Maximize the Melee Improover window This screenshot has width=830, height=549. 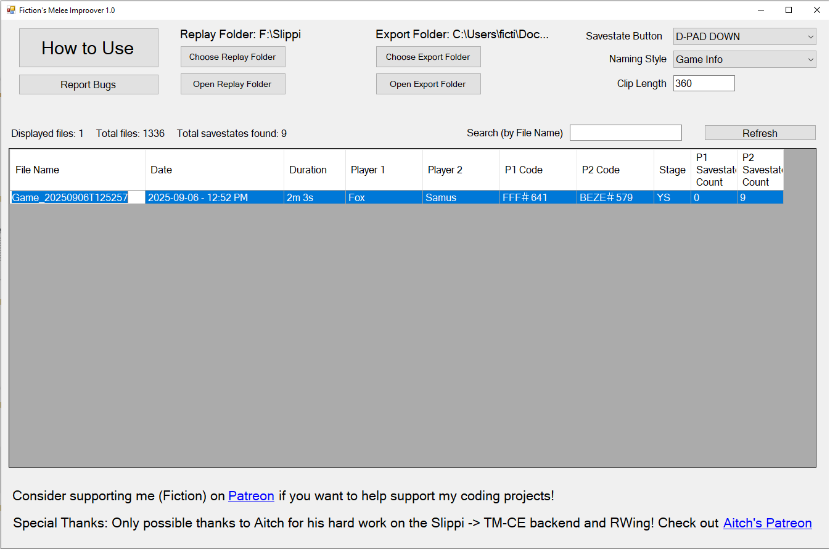click(789, 10)
